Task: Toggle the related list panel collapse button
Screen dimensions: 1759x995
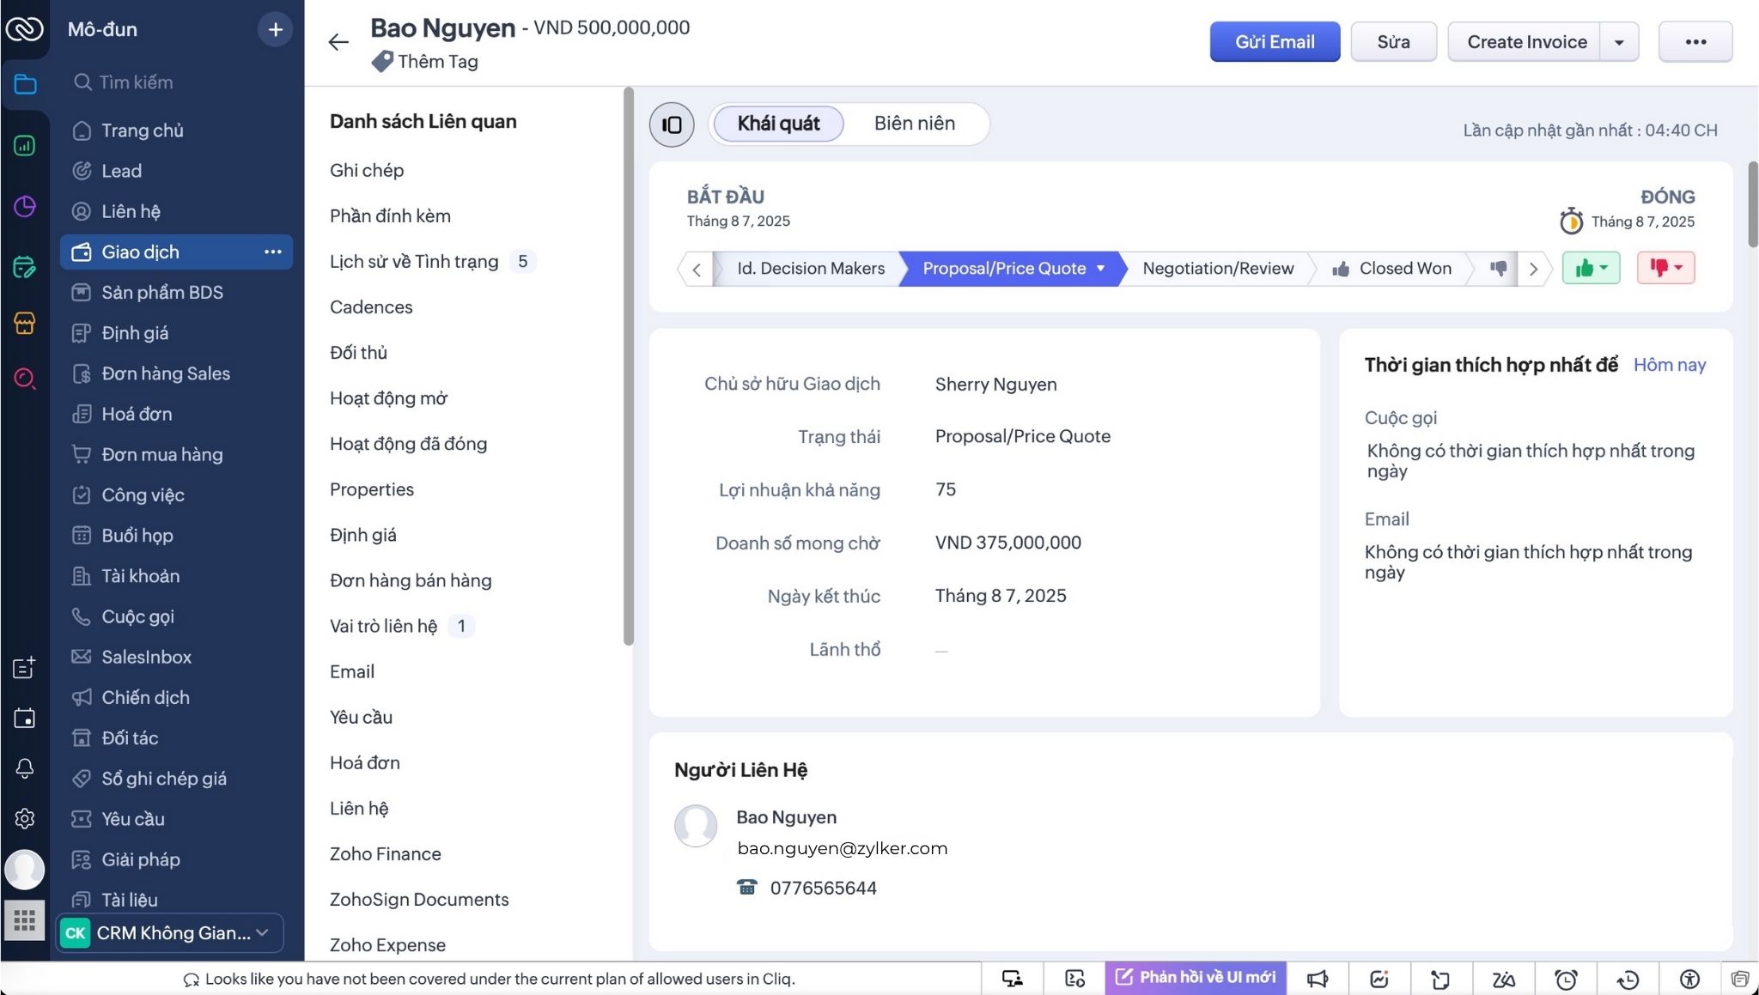Action: [672, 124]
